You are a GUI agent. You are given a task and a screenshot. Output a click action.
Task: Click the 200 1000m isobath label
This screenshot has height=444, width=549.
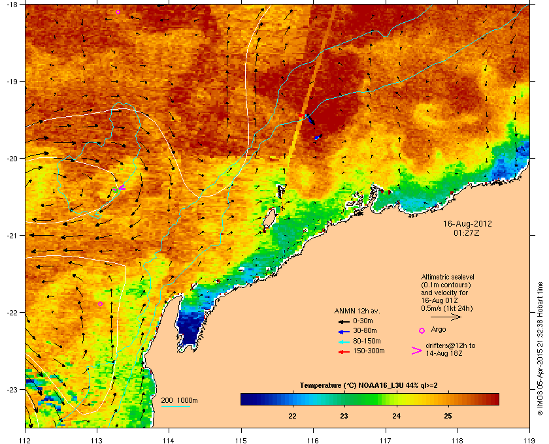pyautogui.click(x=179, y=401)
